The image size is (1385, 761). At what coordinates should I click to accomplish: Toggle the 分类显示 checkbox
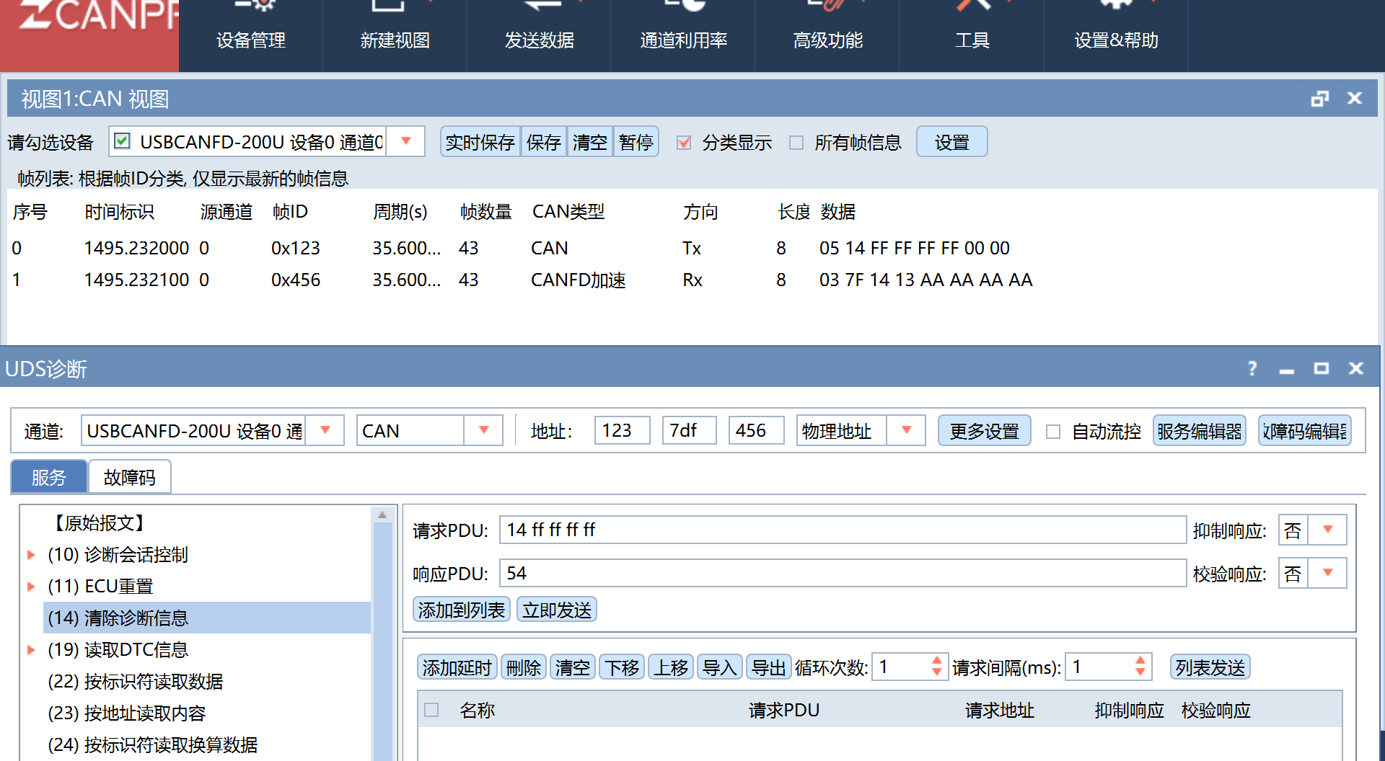tap(684, 143)
